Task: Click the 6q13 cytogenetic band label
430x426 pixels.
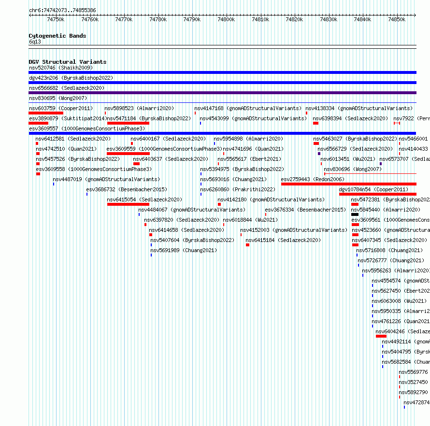Action: tap(35, 42)
